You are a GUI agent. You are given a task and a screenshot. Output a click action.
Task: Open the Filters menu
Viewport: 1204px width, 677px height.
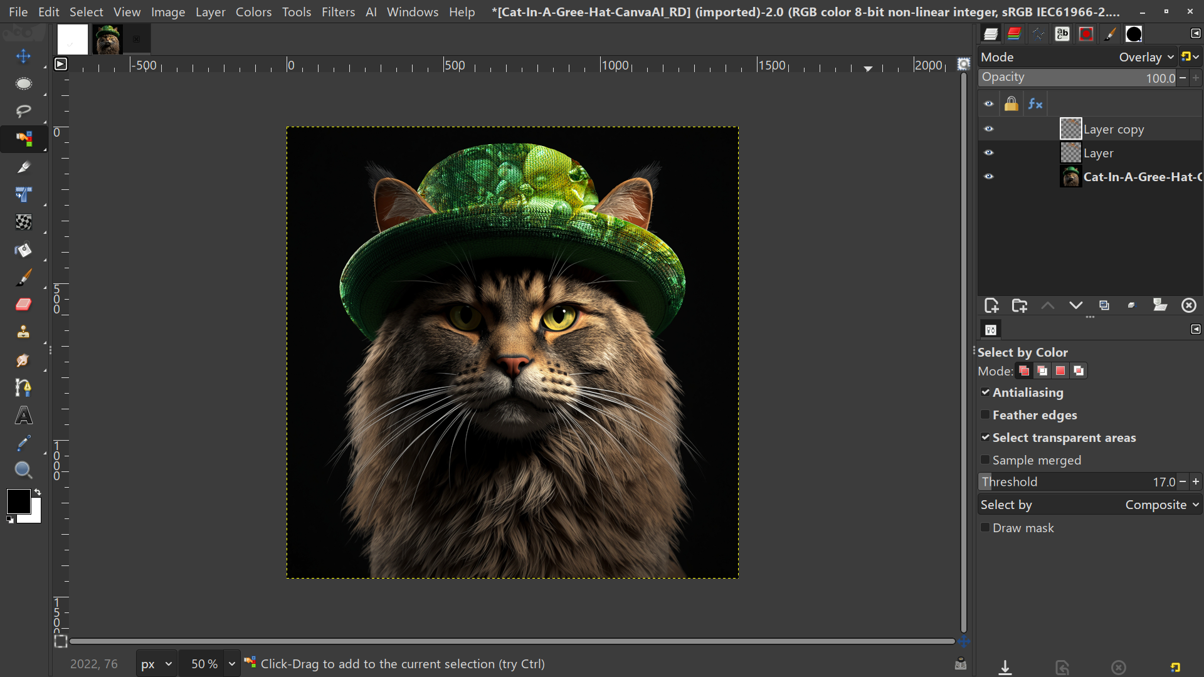338,12
